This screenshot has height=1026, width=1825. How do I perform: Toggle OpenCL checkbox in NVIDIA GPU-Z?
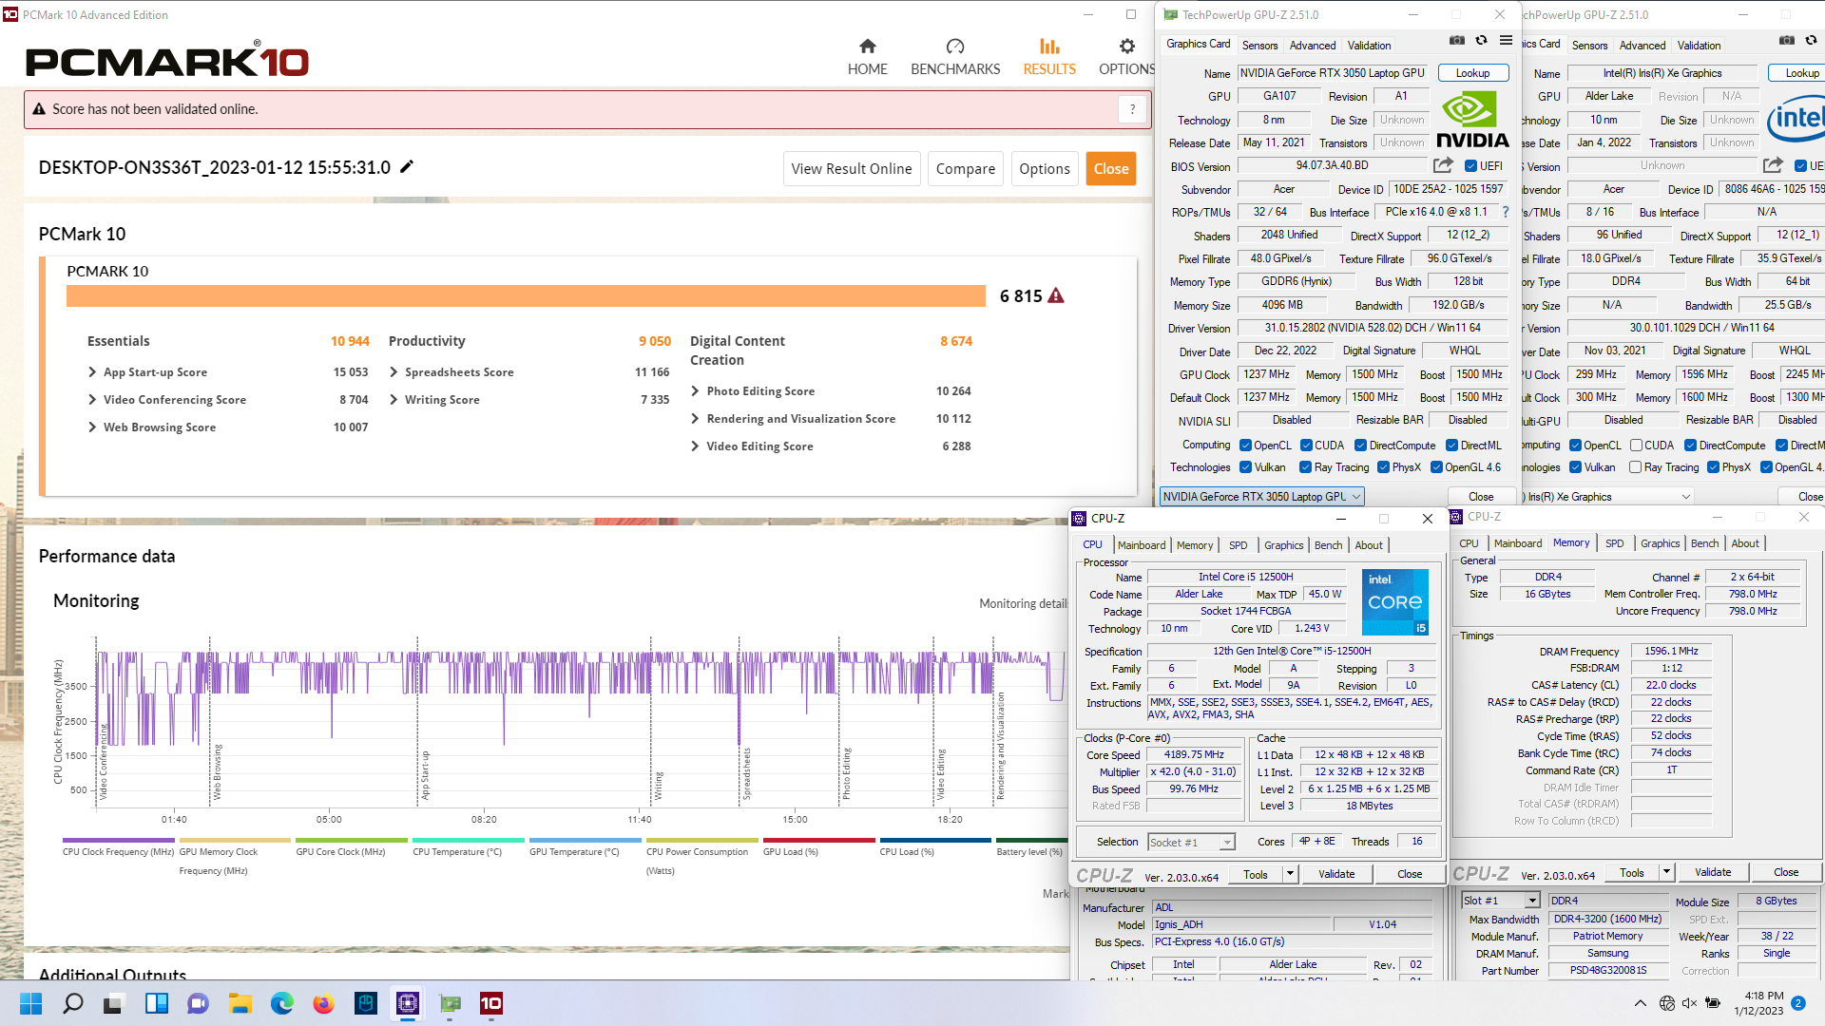tap(1245, 446)
